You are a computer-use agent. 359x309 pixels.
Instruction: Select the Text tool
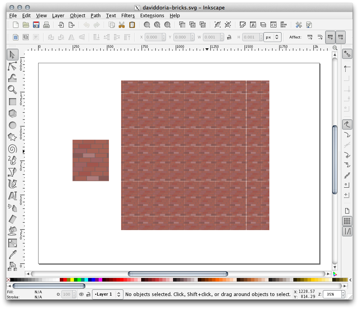pyautogui.click(x=12, y=195)
